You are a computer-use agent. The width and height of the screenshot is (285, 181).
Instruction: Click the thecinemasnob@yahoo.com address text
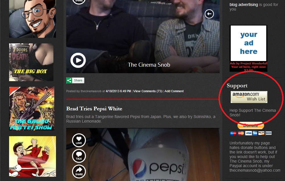click(x=255, y=170)
